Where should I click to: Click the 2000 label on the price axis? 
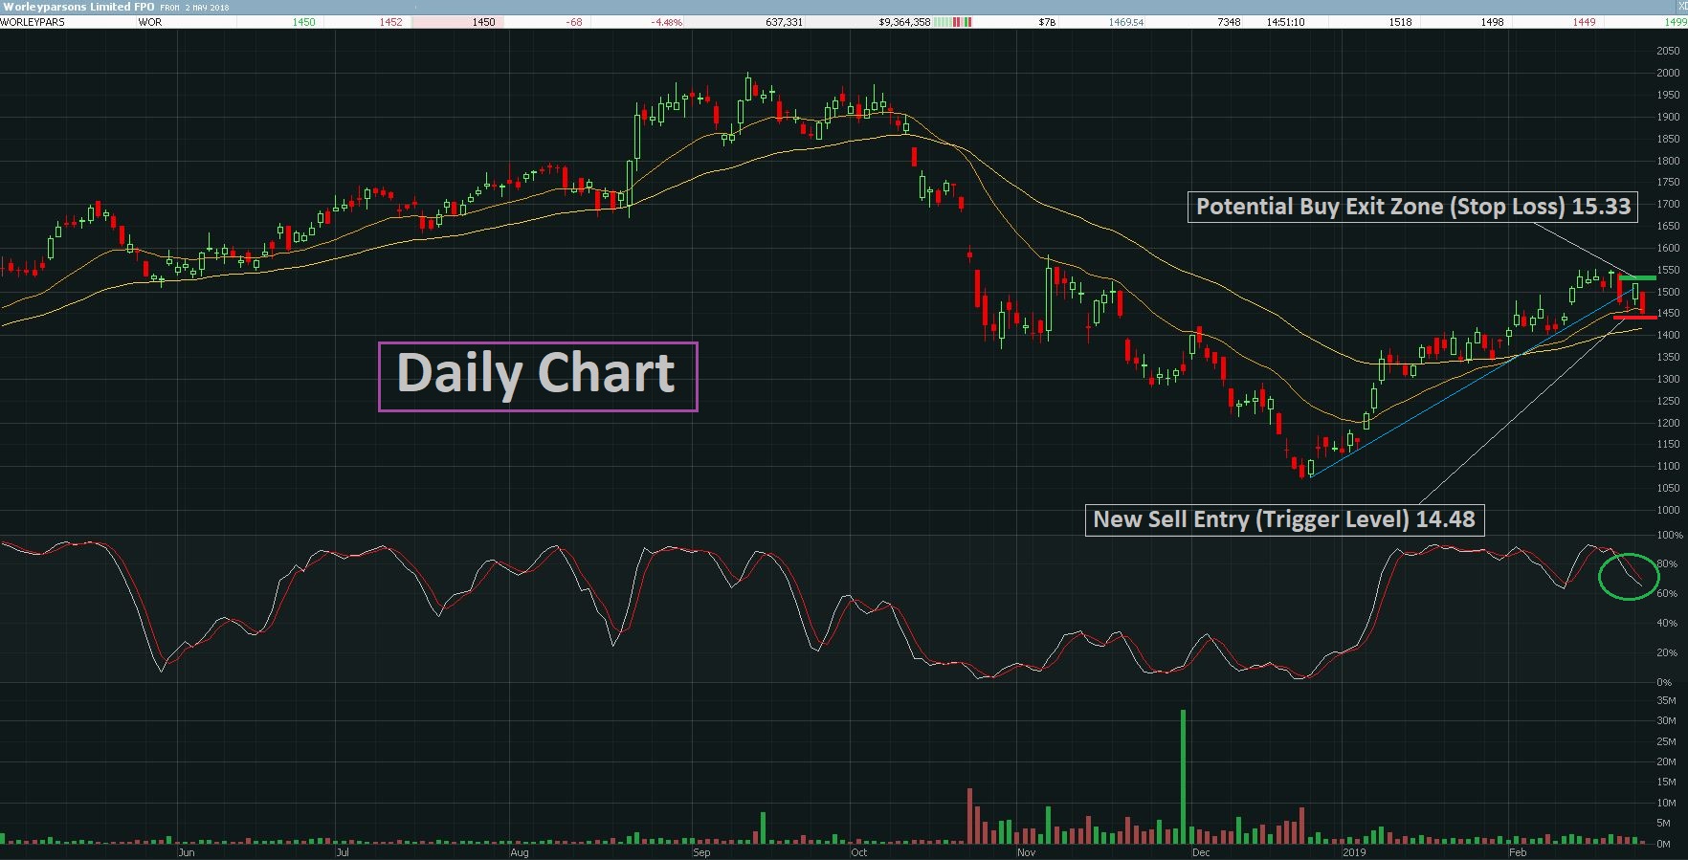coord(1668,73)
